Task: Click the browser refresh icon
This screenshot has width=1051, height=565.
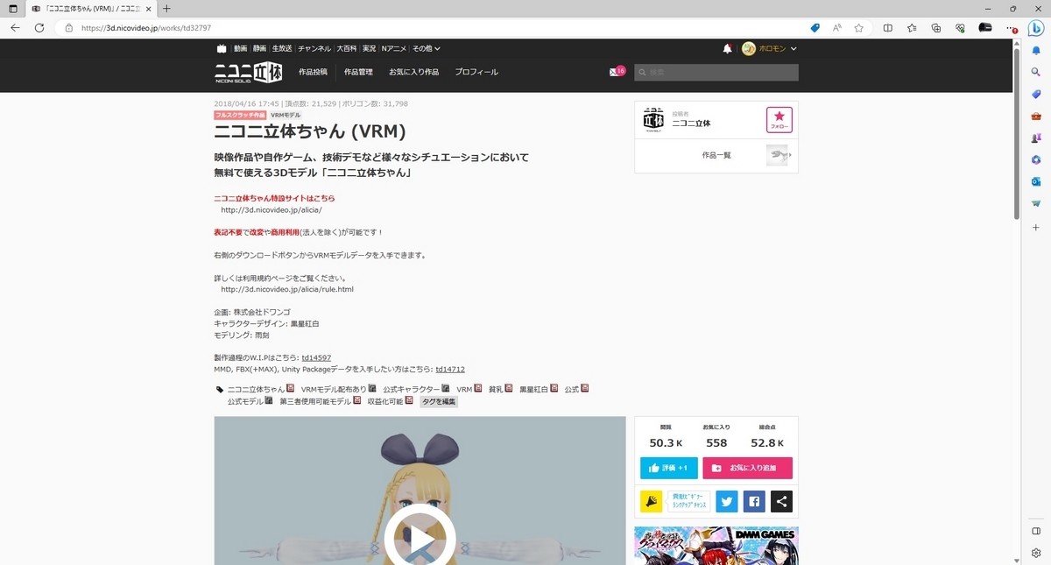Action: [39, 28]
